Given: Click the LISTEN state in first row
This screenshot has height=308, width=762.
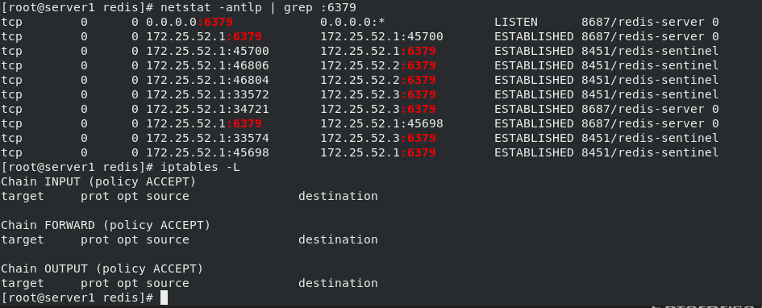Looking at the screenshot, I should click(516, 22).
